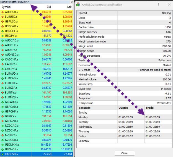Click the arrow icon beside CADJPY.a
Viewport: 173px width, 157px height.
pyautogui.click(x=2, y=64)
